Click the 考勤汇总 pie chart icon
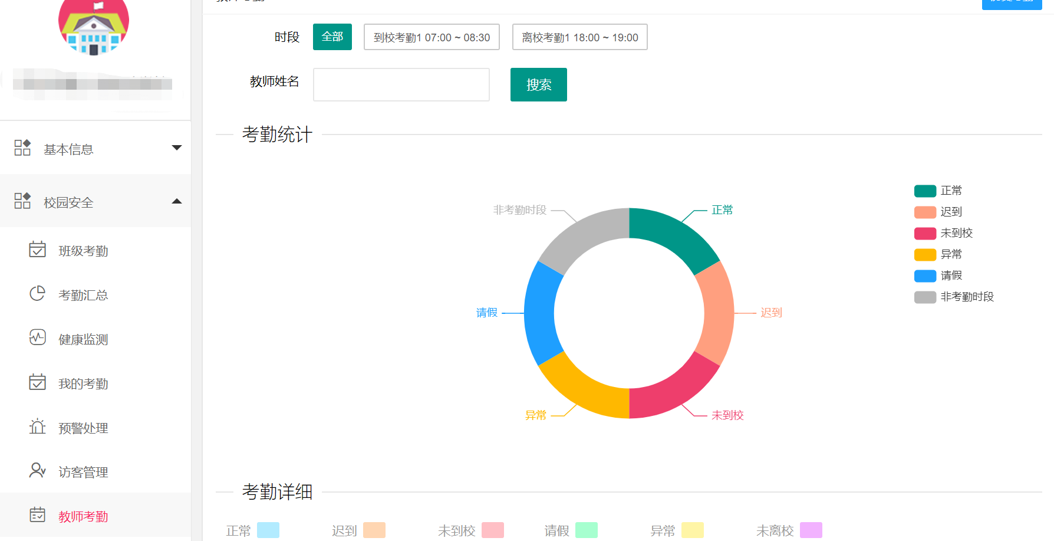Viewport: 1054px width, 541px height. click(x=37, y=294)
